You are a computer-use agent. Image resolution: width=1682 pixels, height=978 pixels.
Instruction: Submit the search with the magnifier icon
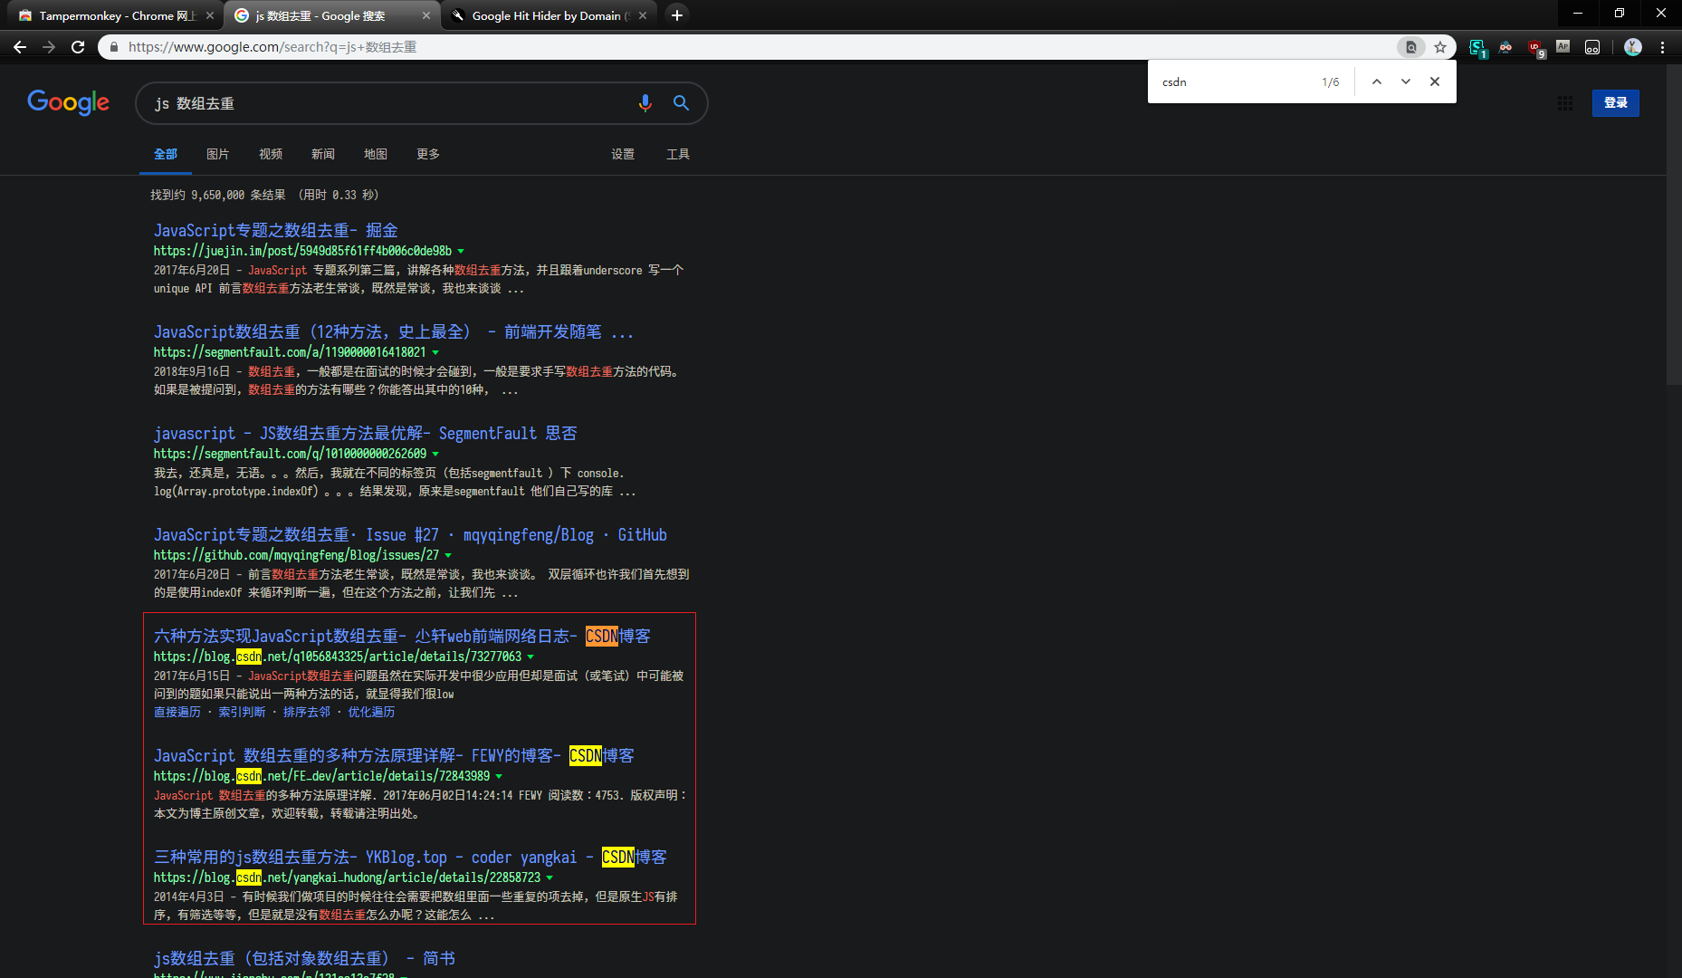click(681, 103)
